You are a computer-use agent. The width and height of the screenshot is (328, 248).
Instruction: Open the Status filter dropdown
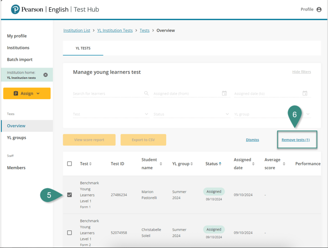(x=191, y=114)
